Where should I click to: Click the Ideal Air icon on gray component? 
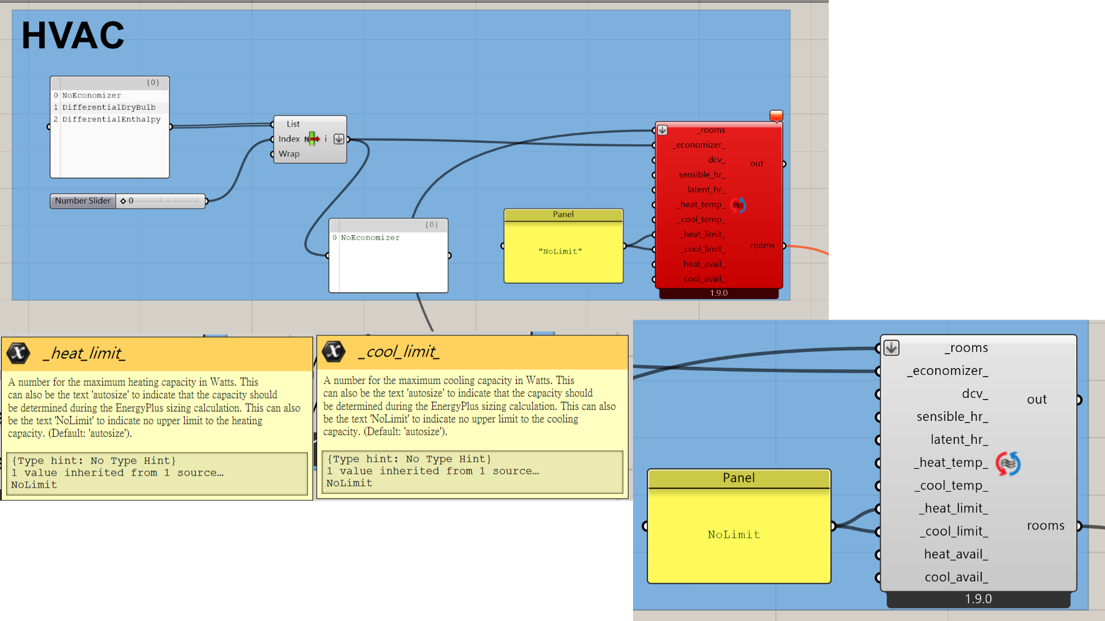[1008, 463]
